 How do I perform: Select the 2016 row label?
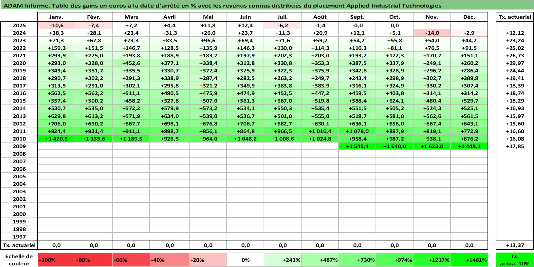(x=19, y=93)
